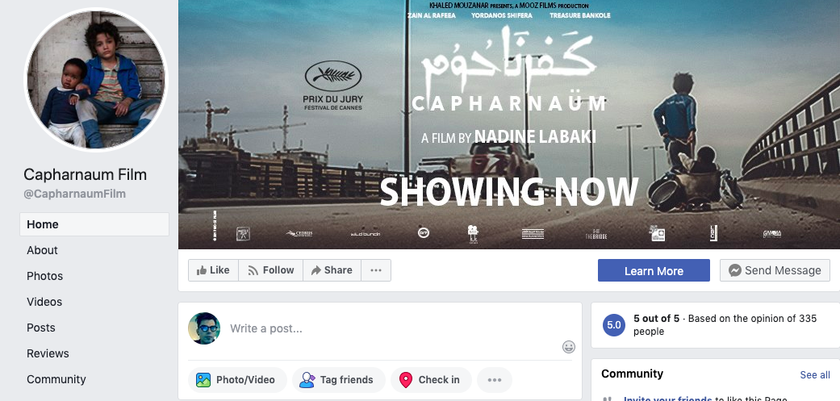Share the page with Share button
The width and height of the screenshot is (840, 401).
pyautogui.click(x=332, y=270)
